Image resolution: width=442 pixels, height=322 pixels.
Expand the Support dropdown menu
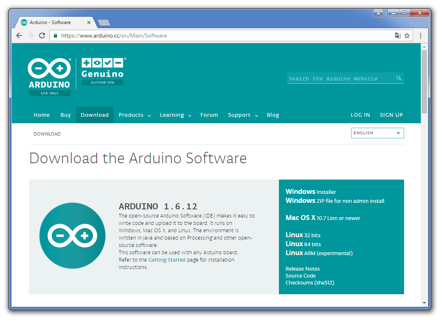click(x=243, y=115)
